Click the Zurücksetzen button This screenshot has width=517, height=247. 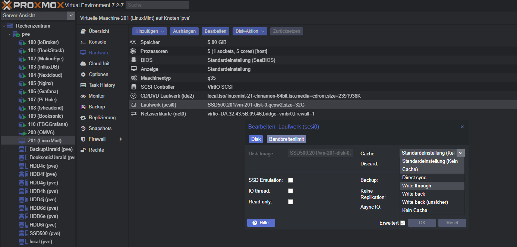tap(287, 31)
